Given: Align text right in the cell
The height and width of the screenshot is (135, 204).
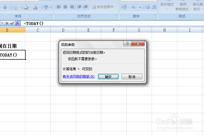Looking at the screenshot, I should click(x=71, y=7).
